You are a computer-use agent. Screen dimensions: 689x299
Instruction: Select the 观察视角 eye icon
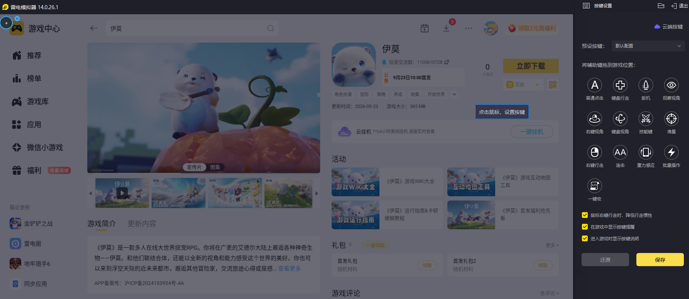(671, 85)
